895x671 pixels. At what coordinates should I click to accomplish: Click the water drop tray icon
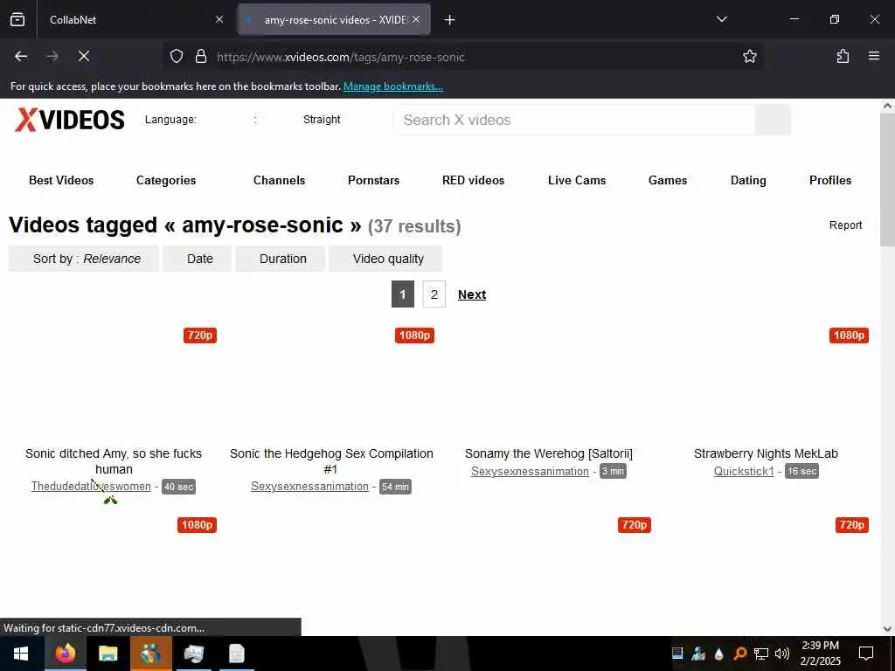click(x=719, y=654)
